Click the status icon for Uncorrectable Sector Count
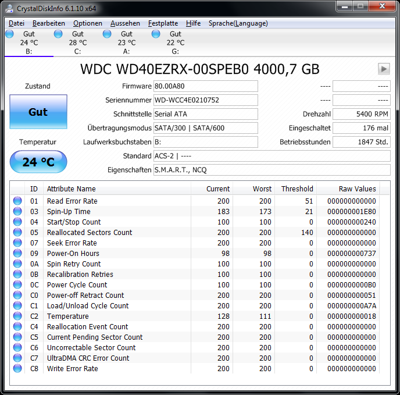The width and height of the screenshot is (400, 395). pos(17,347)
